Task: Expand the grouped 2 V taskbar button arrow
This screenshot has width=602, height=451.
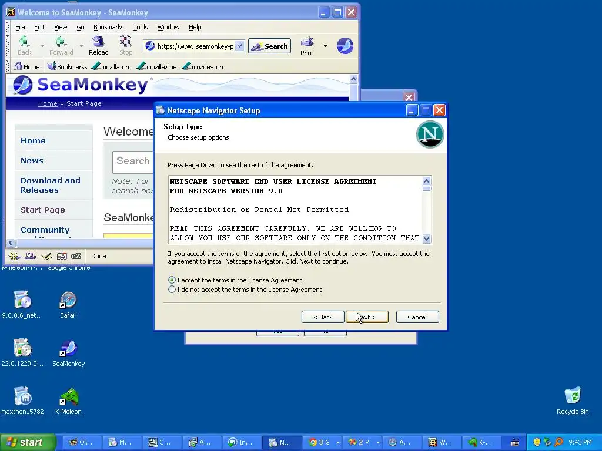Action: tap(378, 443)
